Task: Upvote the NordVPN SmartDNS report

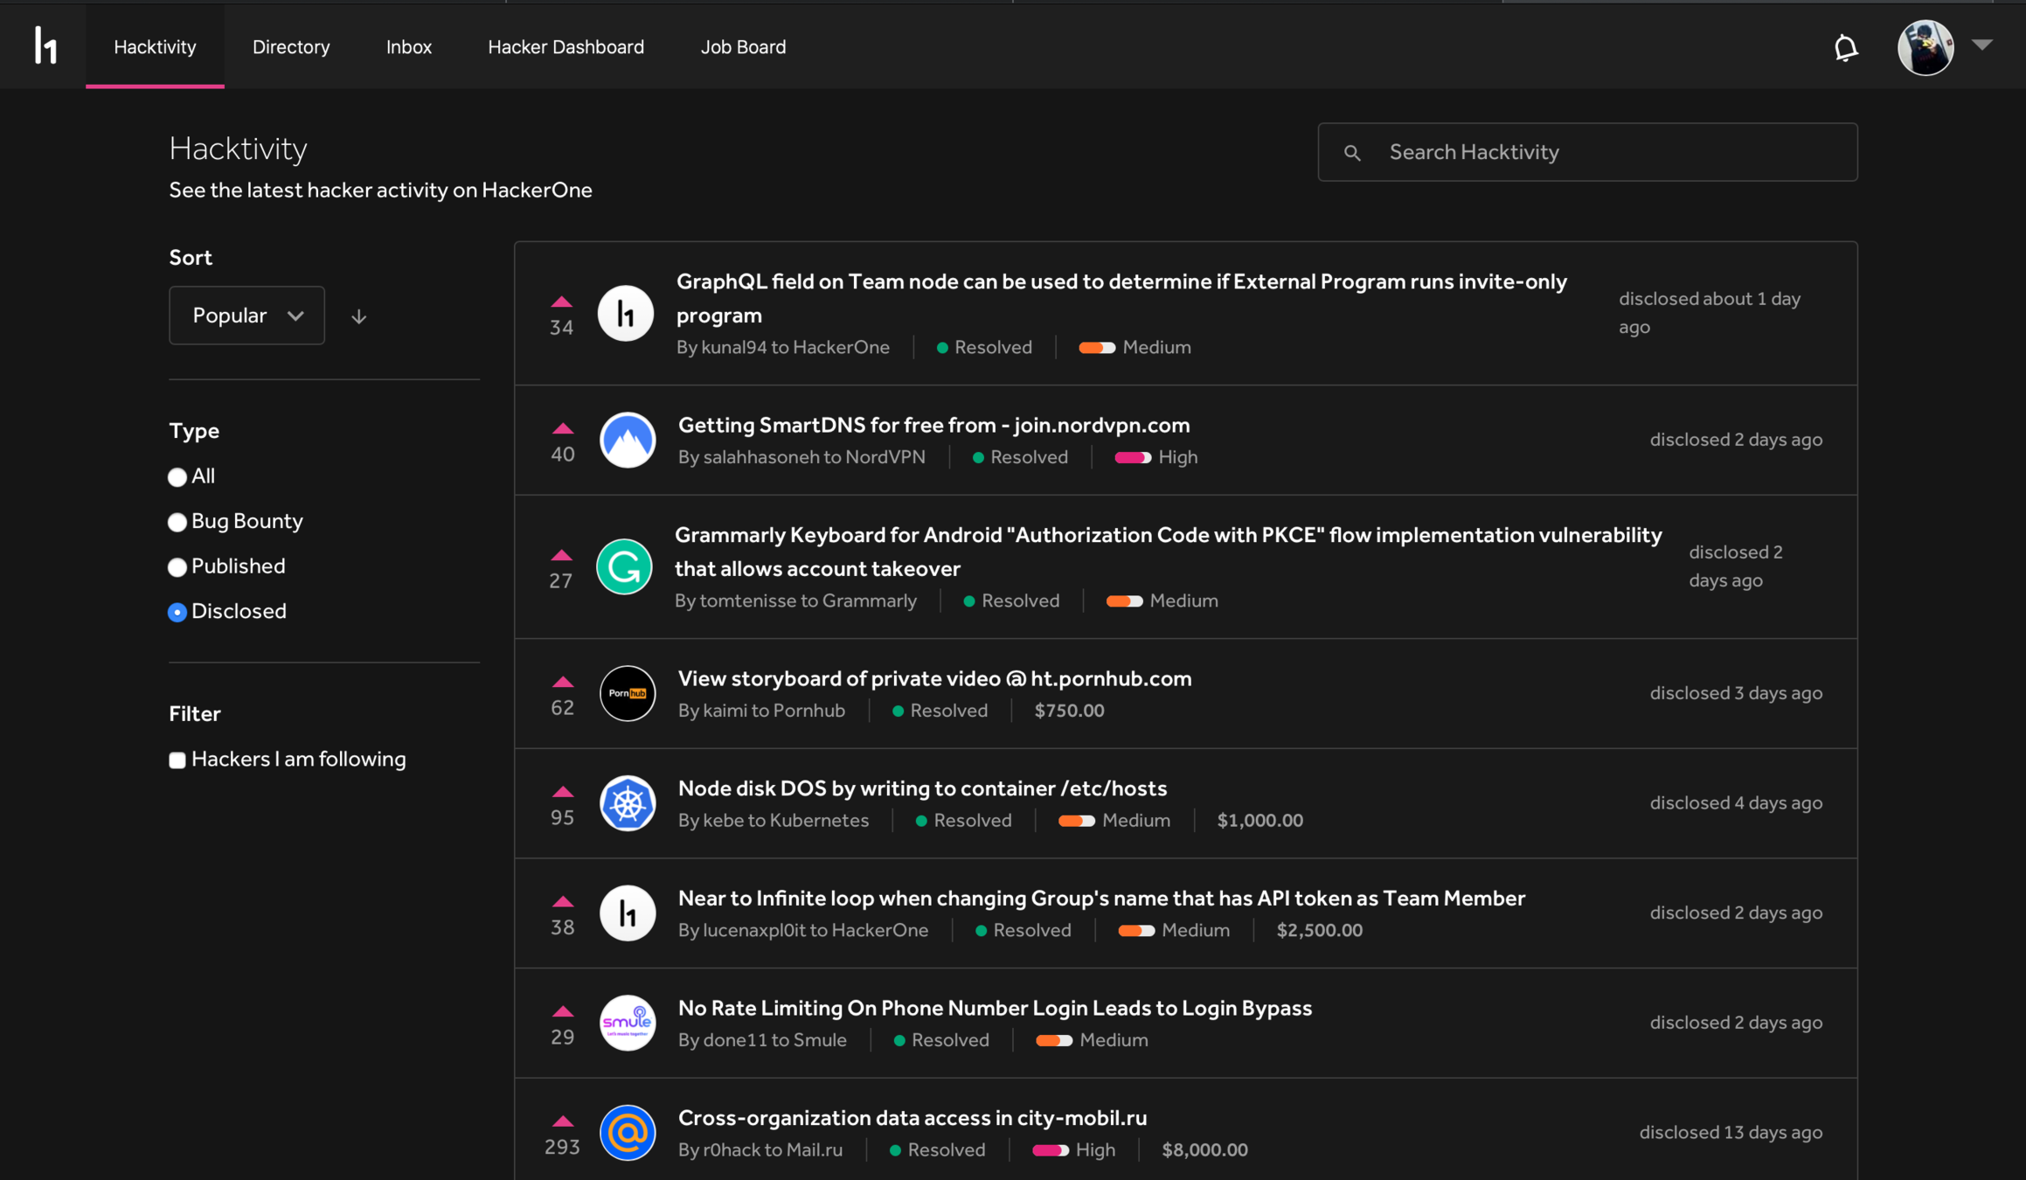Action: pos(562,428)
